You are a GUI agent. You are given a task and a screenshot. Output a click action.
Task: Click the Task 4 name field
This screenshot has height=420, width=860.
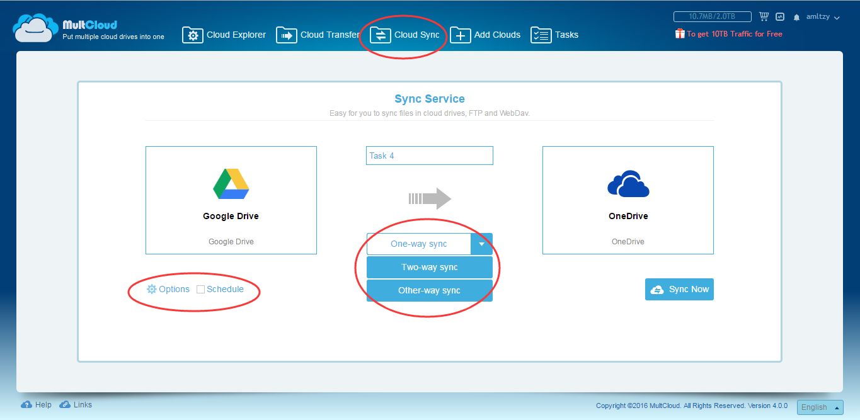429,156
